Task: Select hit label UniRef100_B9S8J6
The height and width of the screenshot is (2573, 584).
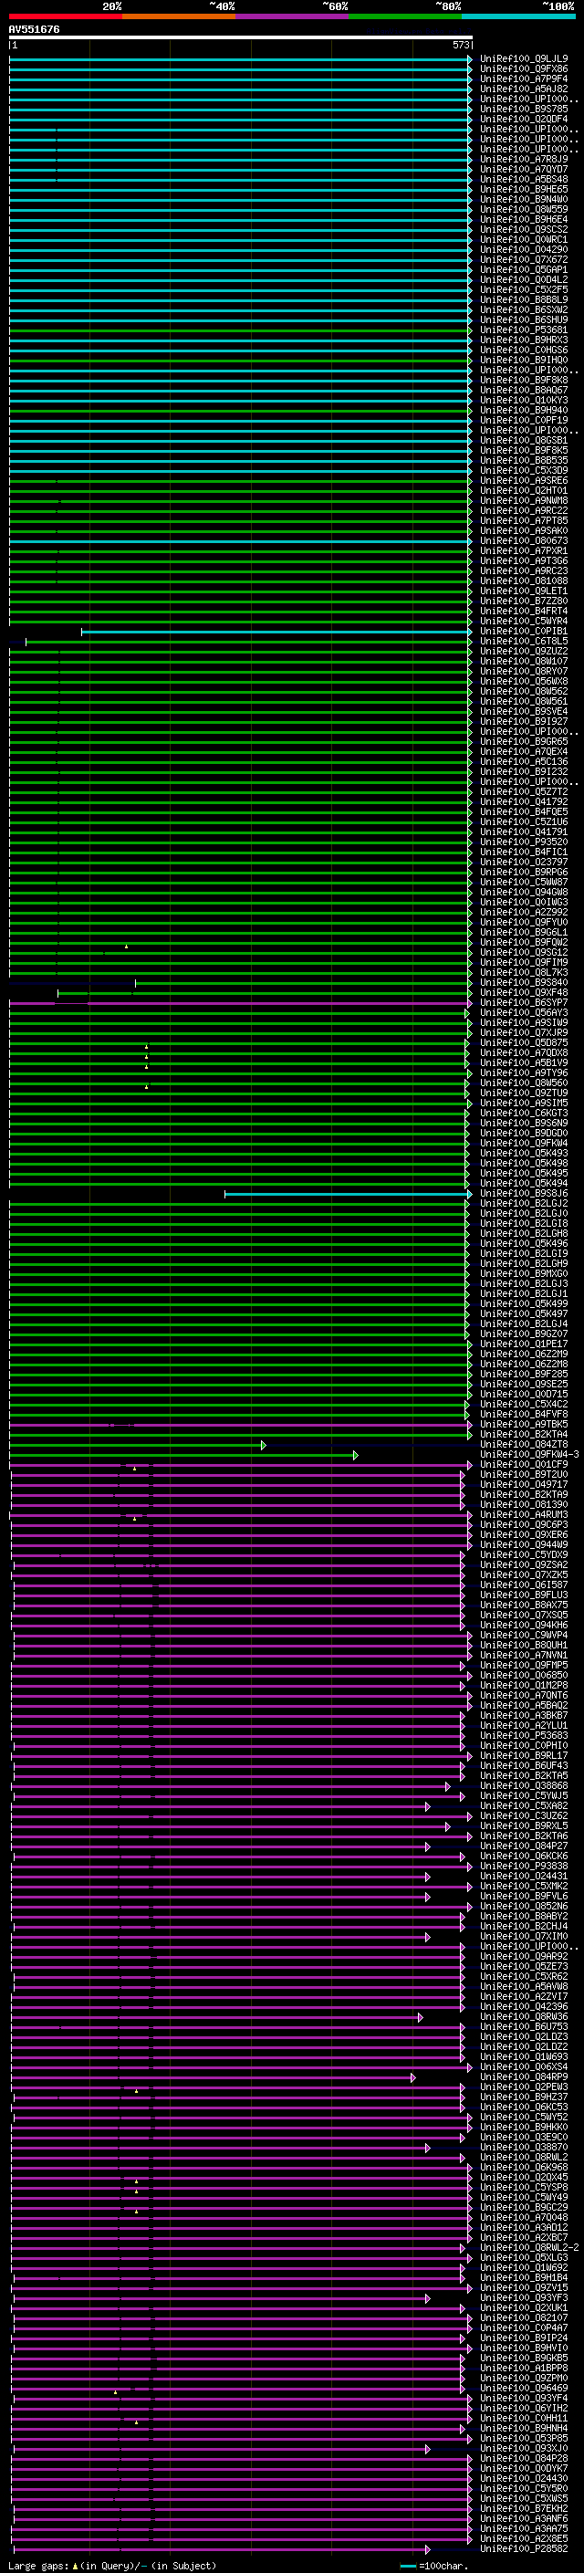Action: click(x=524, y=1194)
